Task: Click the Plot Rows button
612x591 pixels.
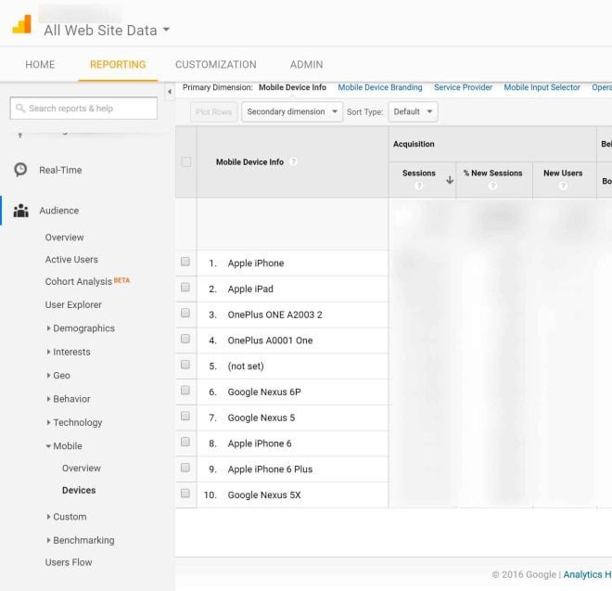Action: [x=214, y=111]
